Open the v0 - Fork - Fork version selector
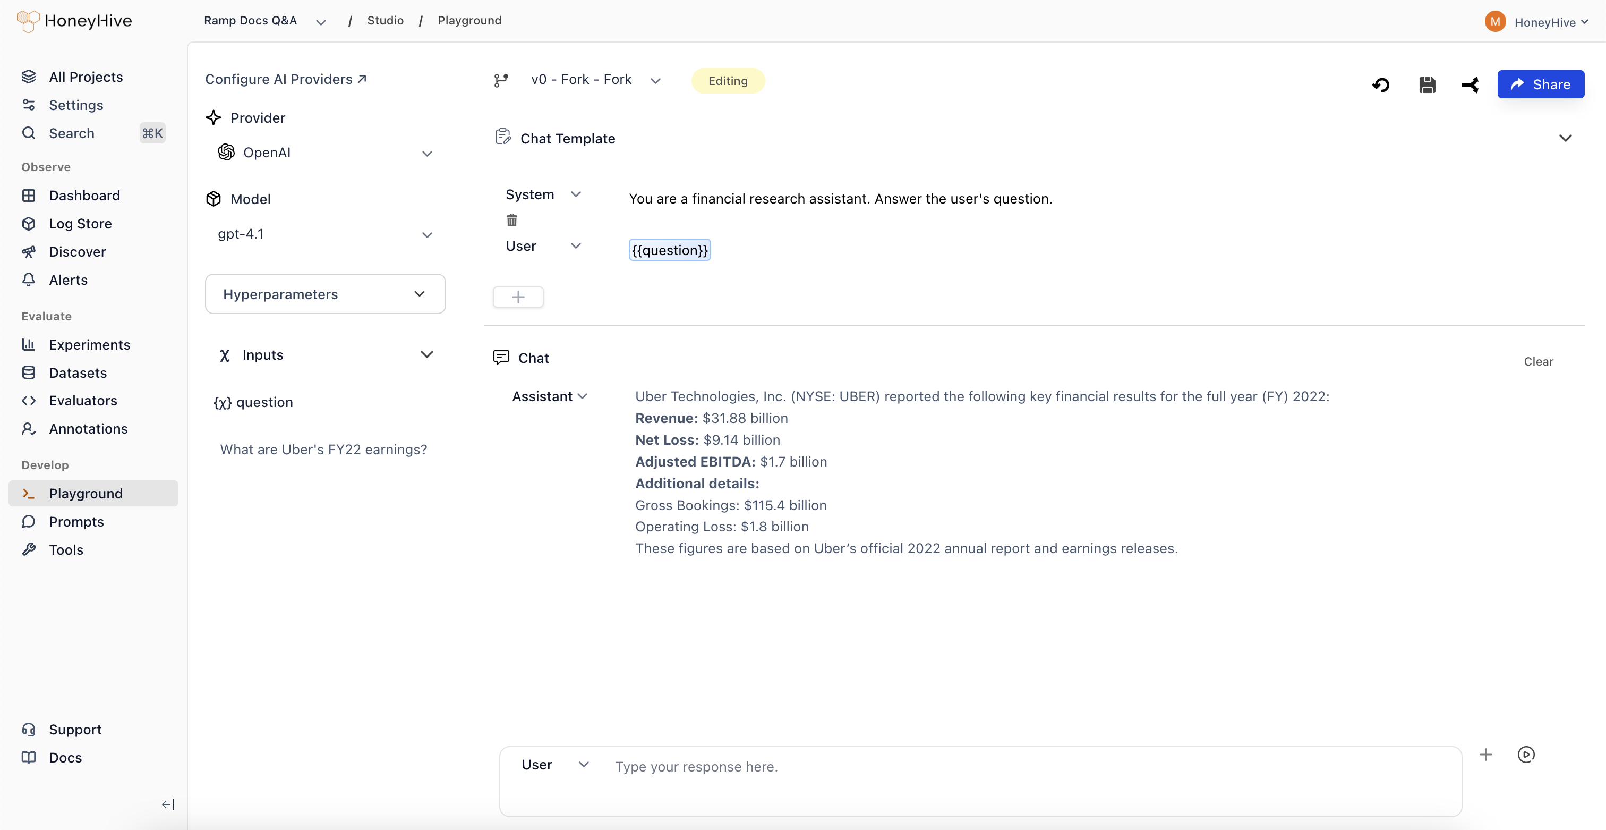 [595, 80]
